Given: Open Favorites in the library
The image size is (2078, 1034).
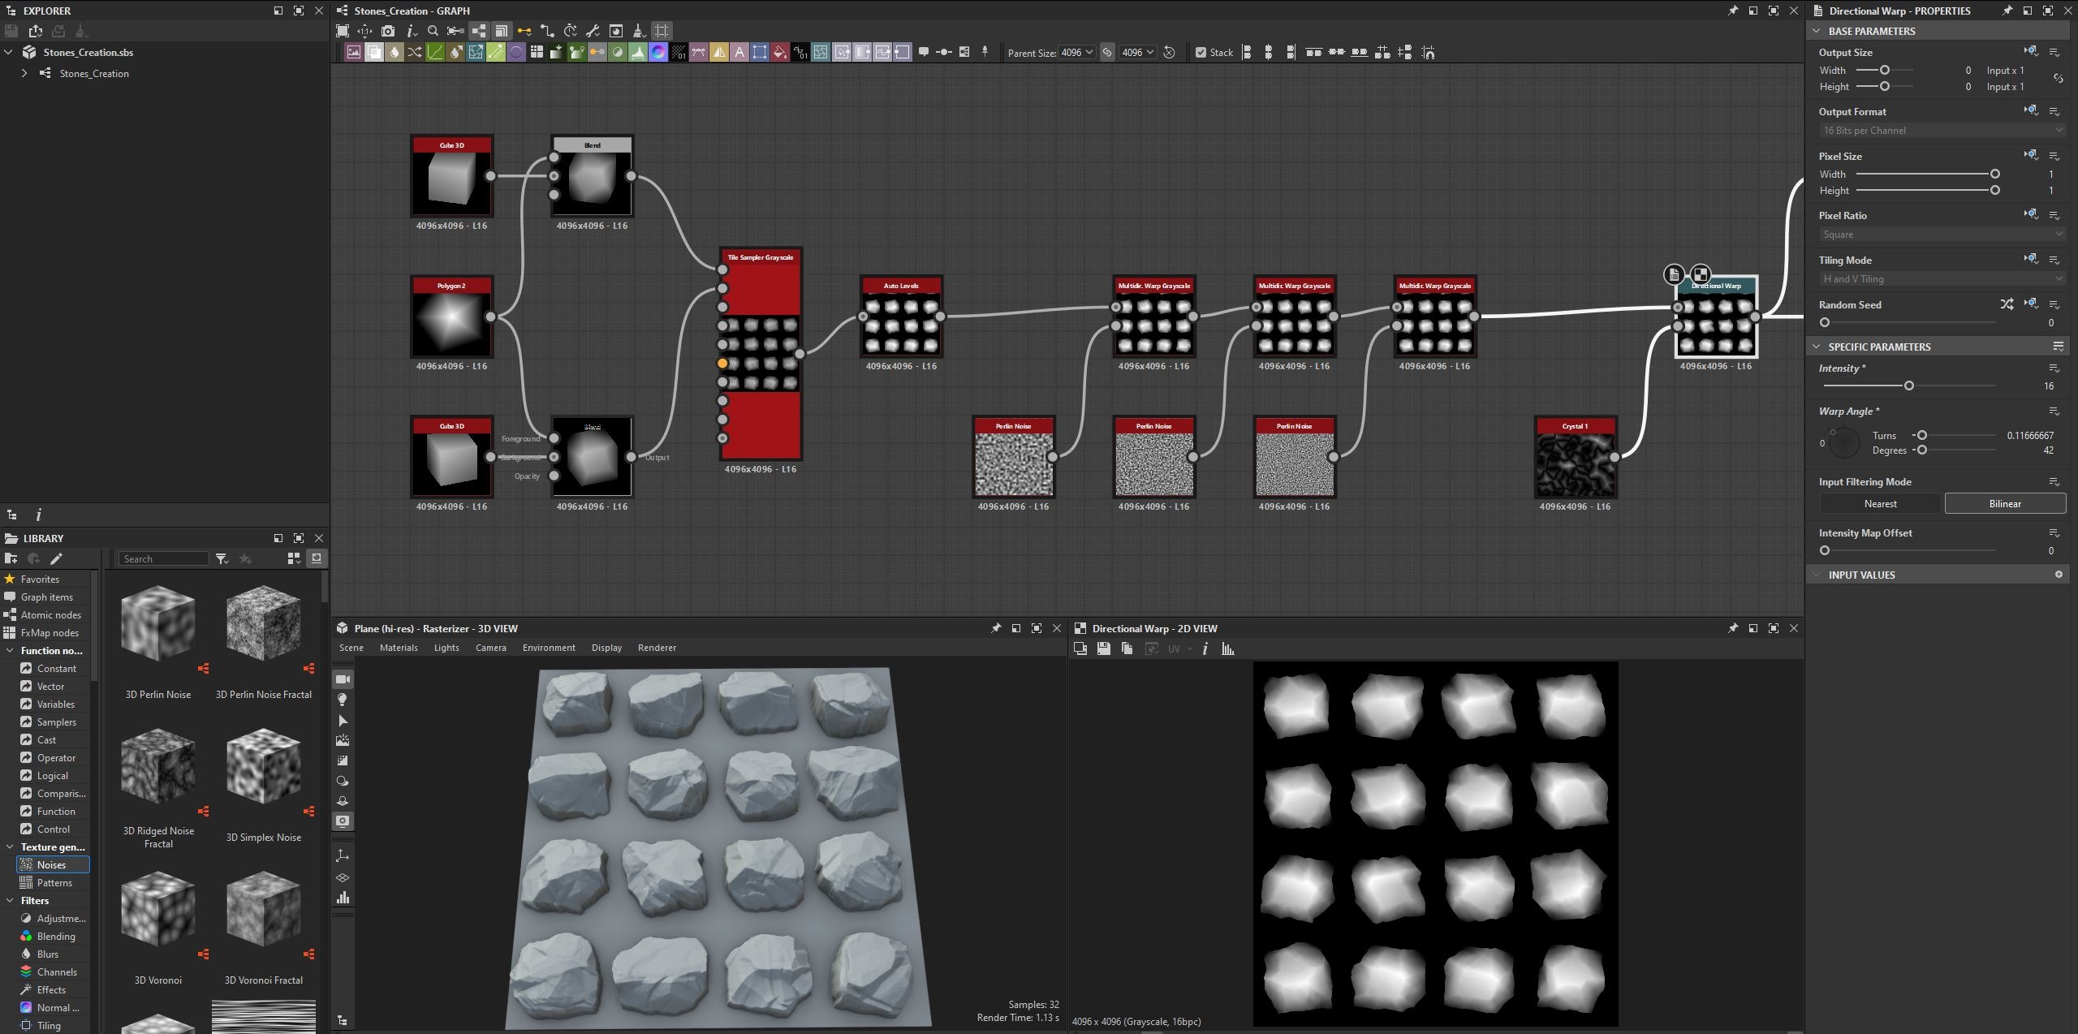Looking at the screenshot, I should (40, 579).
